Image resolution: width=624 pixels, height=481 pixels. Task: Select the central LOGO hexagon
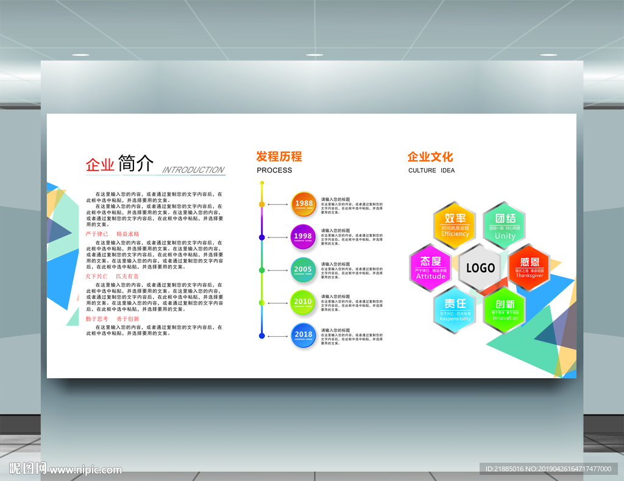(x=479, y=268)
